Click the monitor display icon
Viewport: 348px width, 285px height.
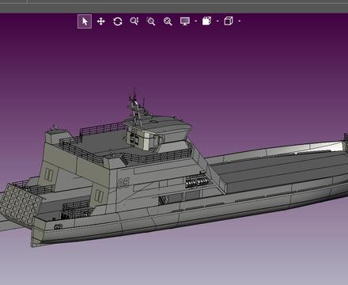pyautogui.click(x=185, y=21)
